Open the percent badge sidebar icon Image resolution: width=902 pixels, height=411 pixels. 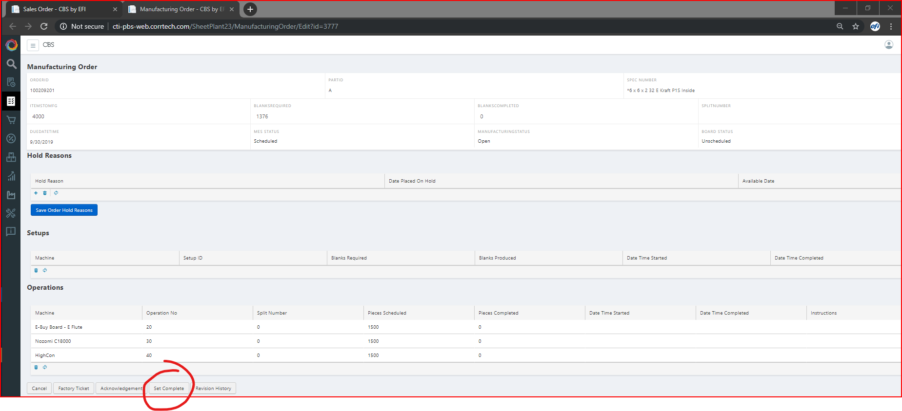click(11, 138)
